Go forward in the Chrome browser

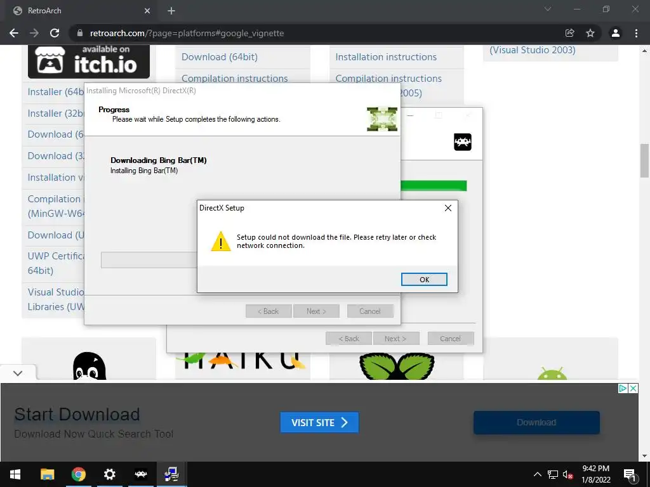point(34,33)
